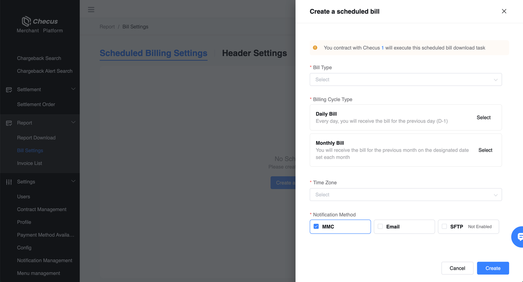Screen dimensions: 523x282
Task: Tick the SFTP notification checkbox
Action: click(x=445, y=227)
